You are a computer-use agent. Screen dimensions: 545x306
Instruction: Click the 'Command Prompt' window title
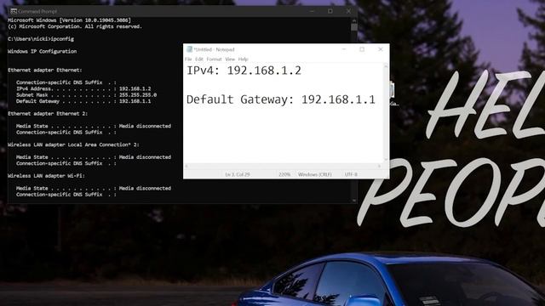click(x=37, y=11)
